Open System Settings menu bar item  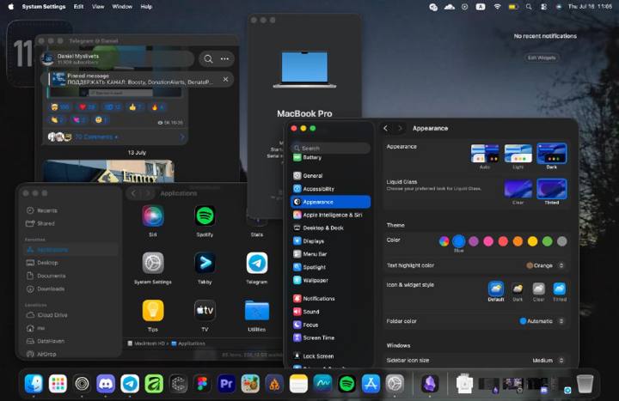click(44, 7)
